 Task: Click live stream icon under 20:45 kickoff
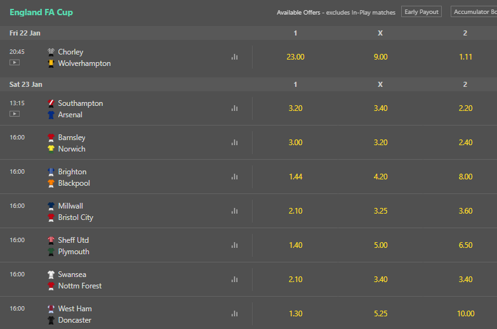(15, 62)
